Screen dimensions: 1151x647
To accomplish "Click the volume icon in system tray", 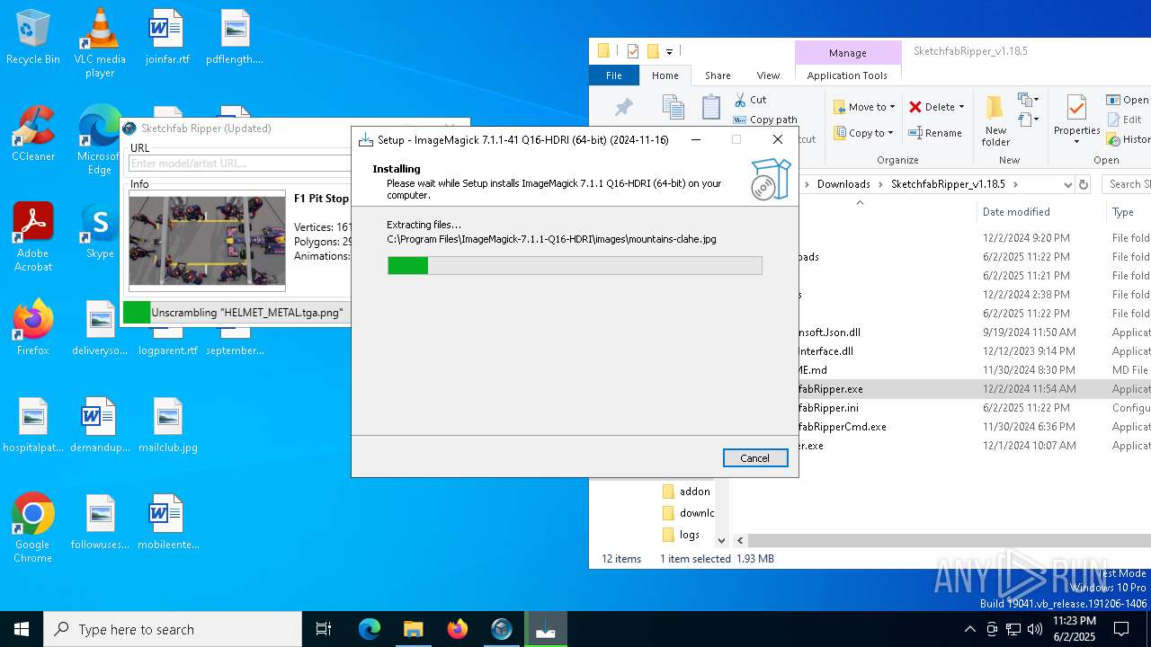I will click(x=1035, y=629).
